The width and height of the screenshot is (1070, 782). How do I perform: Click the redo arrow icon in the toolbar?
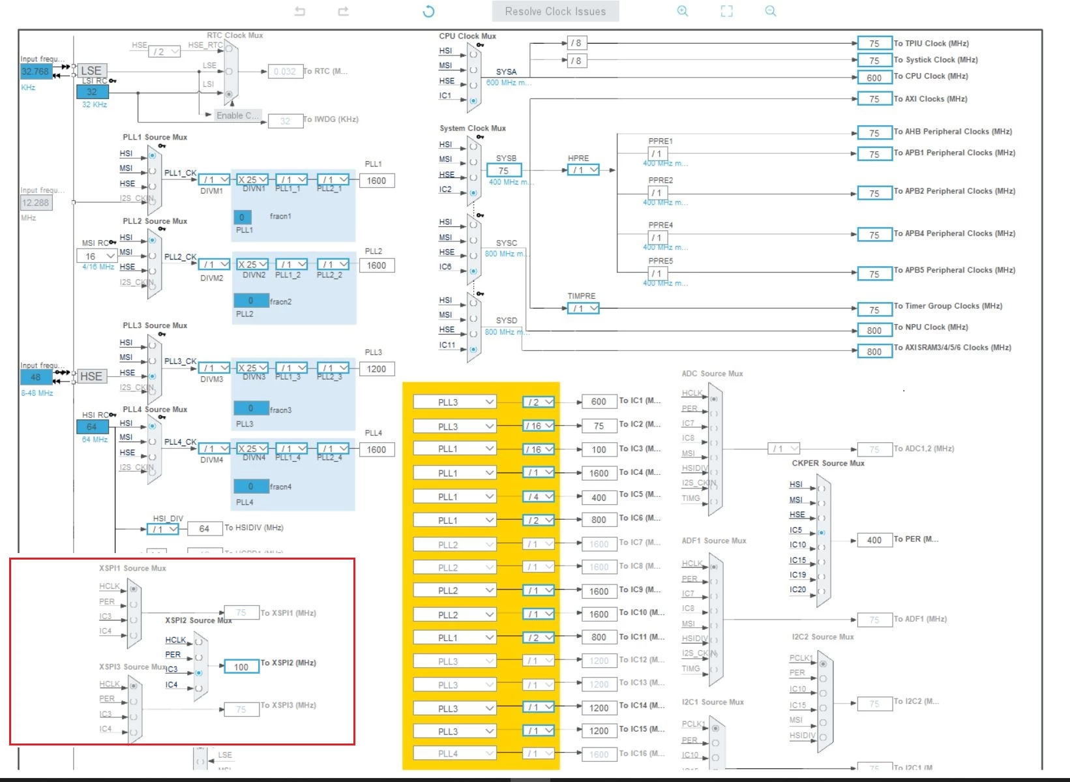344,11
